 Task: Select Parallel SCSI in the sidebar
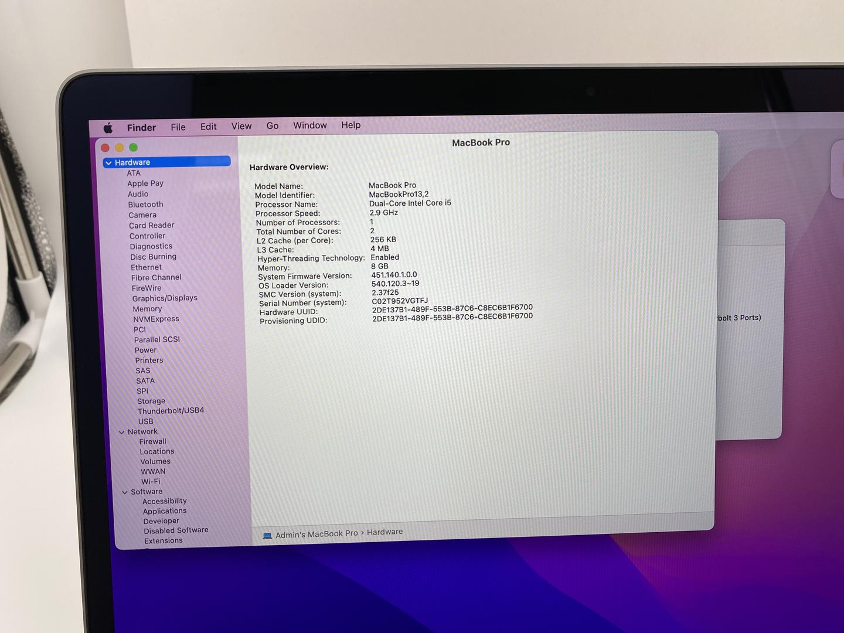pyautogui.click(x=157, y=340)
